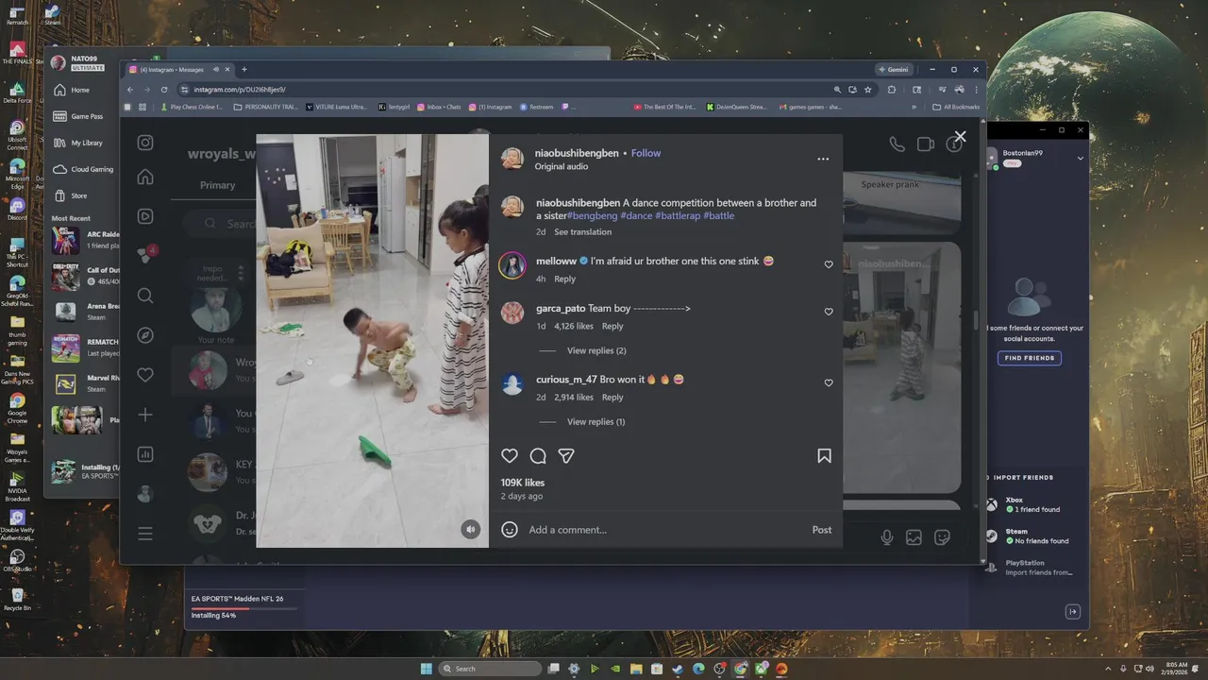Close the Instagram post overlay with the X
1208x680 pixels.
click(x=960, y=137)
